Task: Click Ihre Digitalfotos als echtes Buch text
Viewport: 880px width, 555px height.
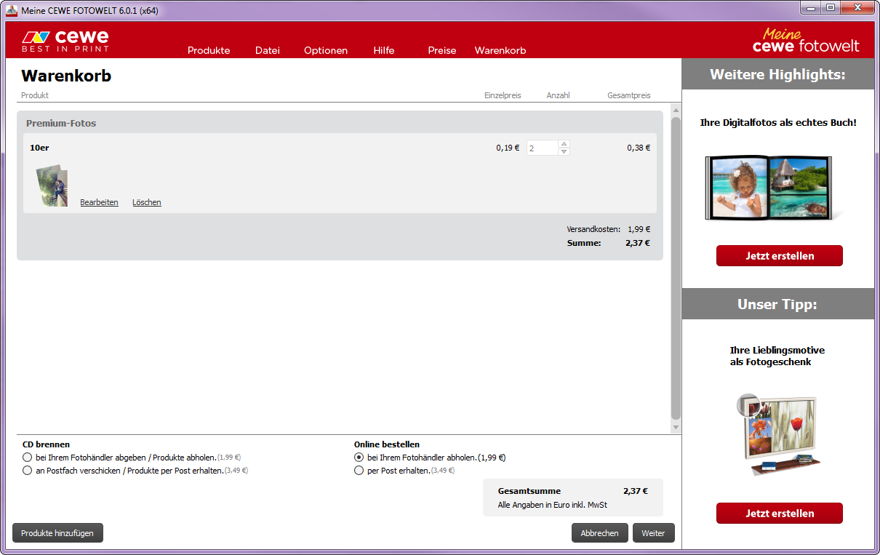Action: point(778,123)
